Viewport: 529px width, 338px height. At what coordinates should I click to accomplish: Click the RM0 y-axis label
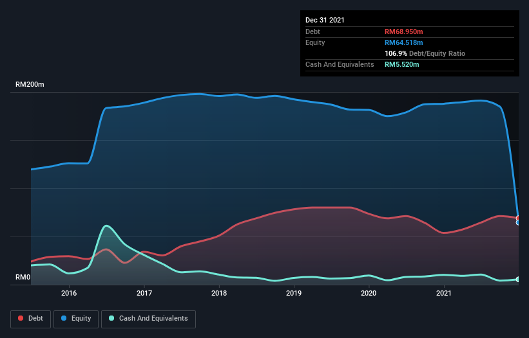coord(23,277)
